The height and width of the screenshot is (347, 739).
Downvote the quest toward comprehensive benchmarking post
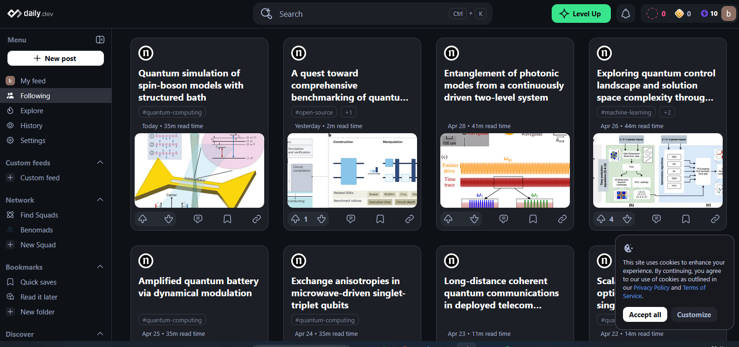tap(322, 219)
